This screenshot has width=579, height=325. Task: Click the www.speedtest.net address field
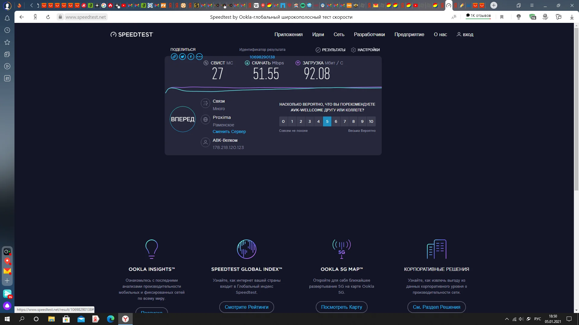click(x=86, y=17)
